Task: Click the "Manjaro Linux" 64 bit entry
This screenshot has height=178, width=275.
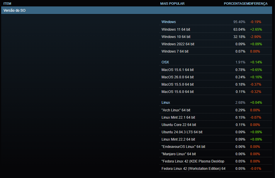Action: pyautogui.click(x=179, y=154)
